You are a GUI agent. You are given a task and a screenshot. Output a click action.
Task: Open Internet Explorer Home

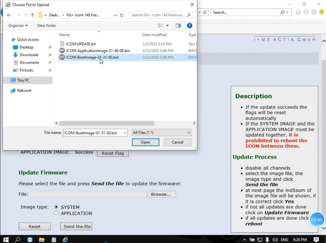[298, 12]
